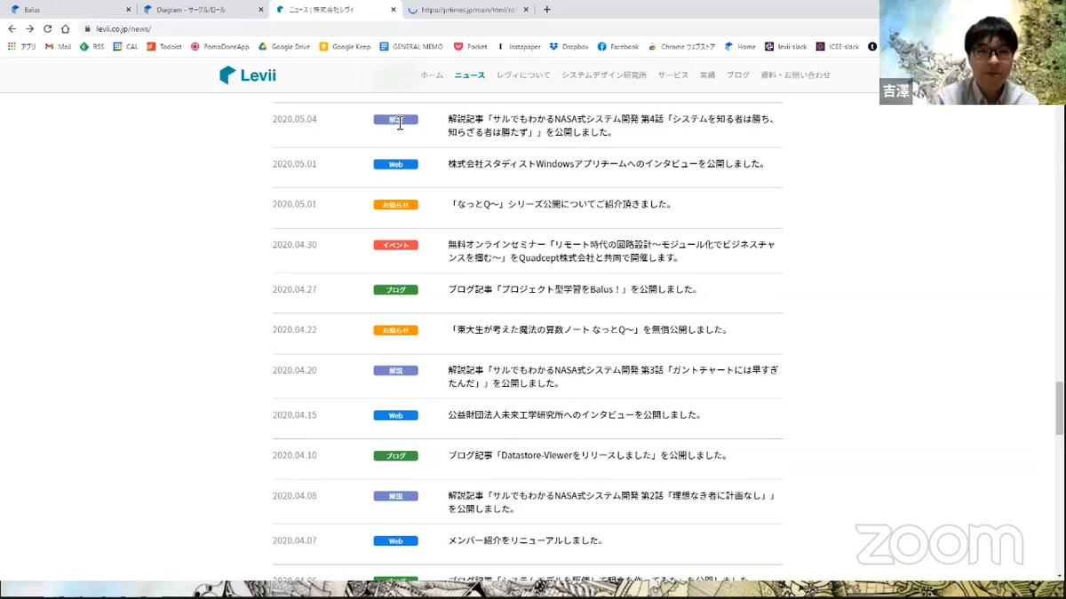1066x599 pixels.
Task: Open the 株式会社スタディスト interview news
Action: pyautogui.click(x=607, y=164)
